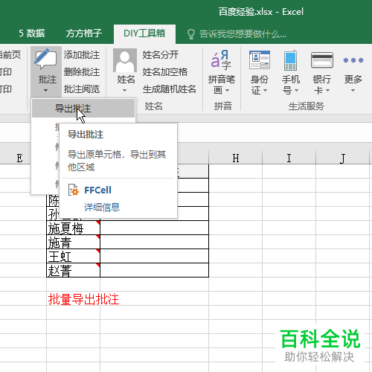
Task: Click the 银行卡 bank card icon
Action: (x=322, y=60)
